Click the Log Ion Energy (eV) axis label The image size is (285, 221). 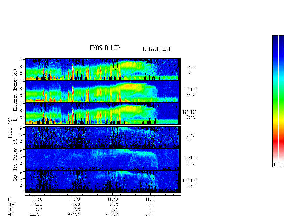pos(15,160)
